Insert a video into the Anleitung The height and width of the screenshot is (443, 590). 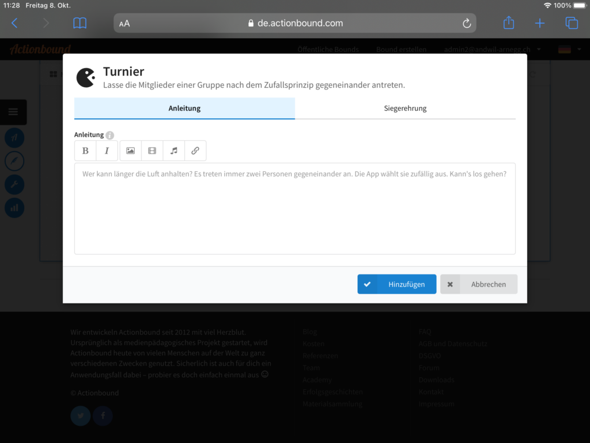click(152, 151)
